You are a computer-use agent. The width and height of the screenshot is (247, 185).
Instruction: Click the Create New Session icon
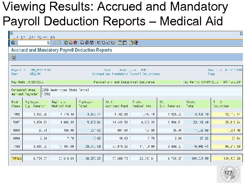(x=120, y=42)
